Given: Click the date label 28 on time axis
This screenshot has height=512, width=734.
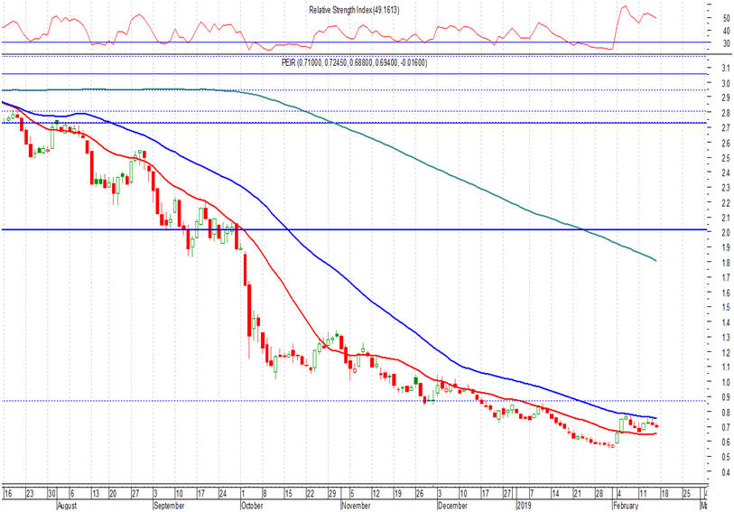Looking at the screenshot, I should [x=599, y=494].
